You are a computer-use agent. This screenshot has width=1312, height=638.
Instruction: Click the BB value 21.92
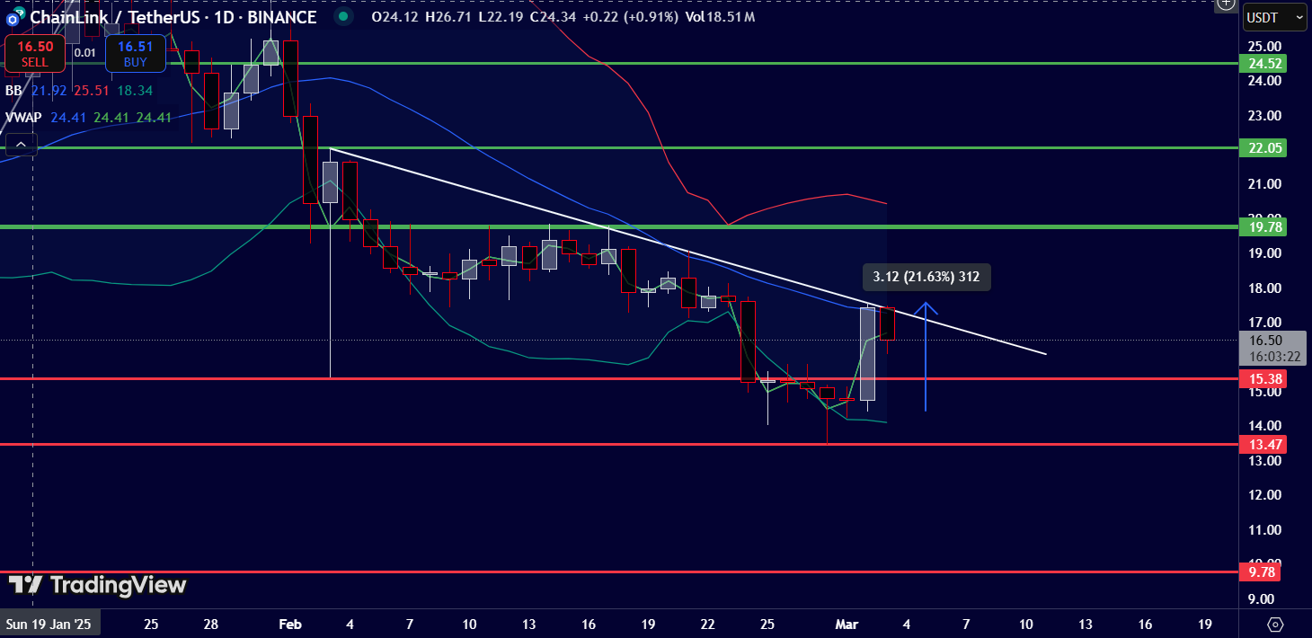[x=49, y=91]
